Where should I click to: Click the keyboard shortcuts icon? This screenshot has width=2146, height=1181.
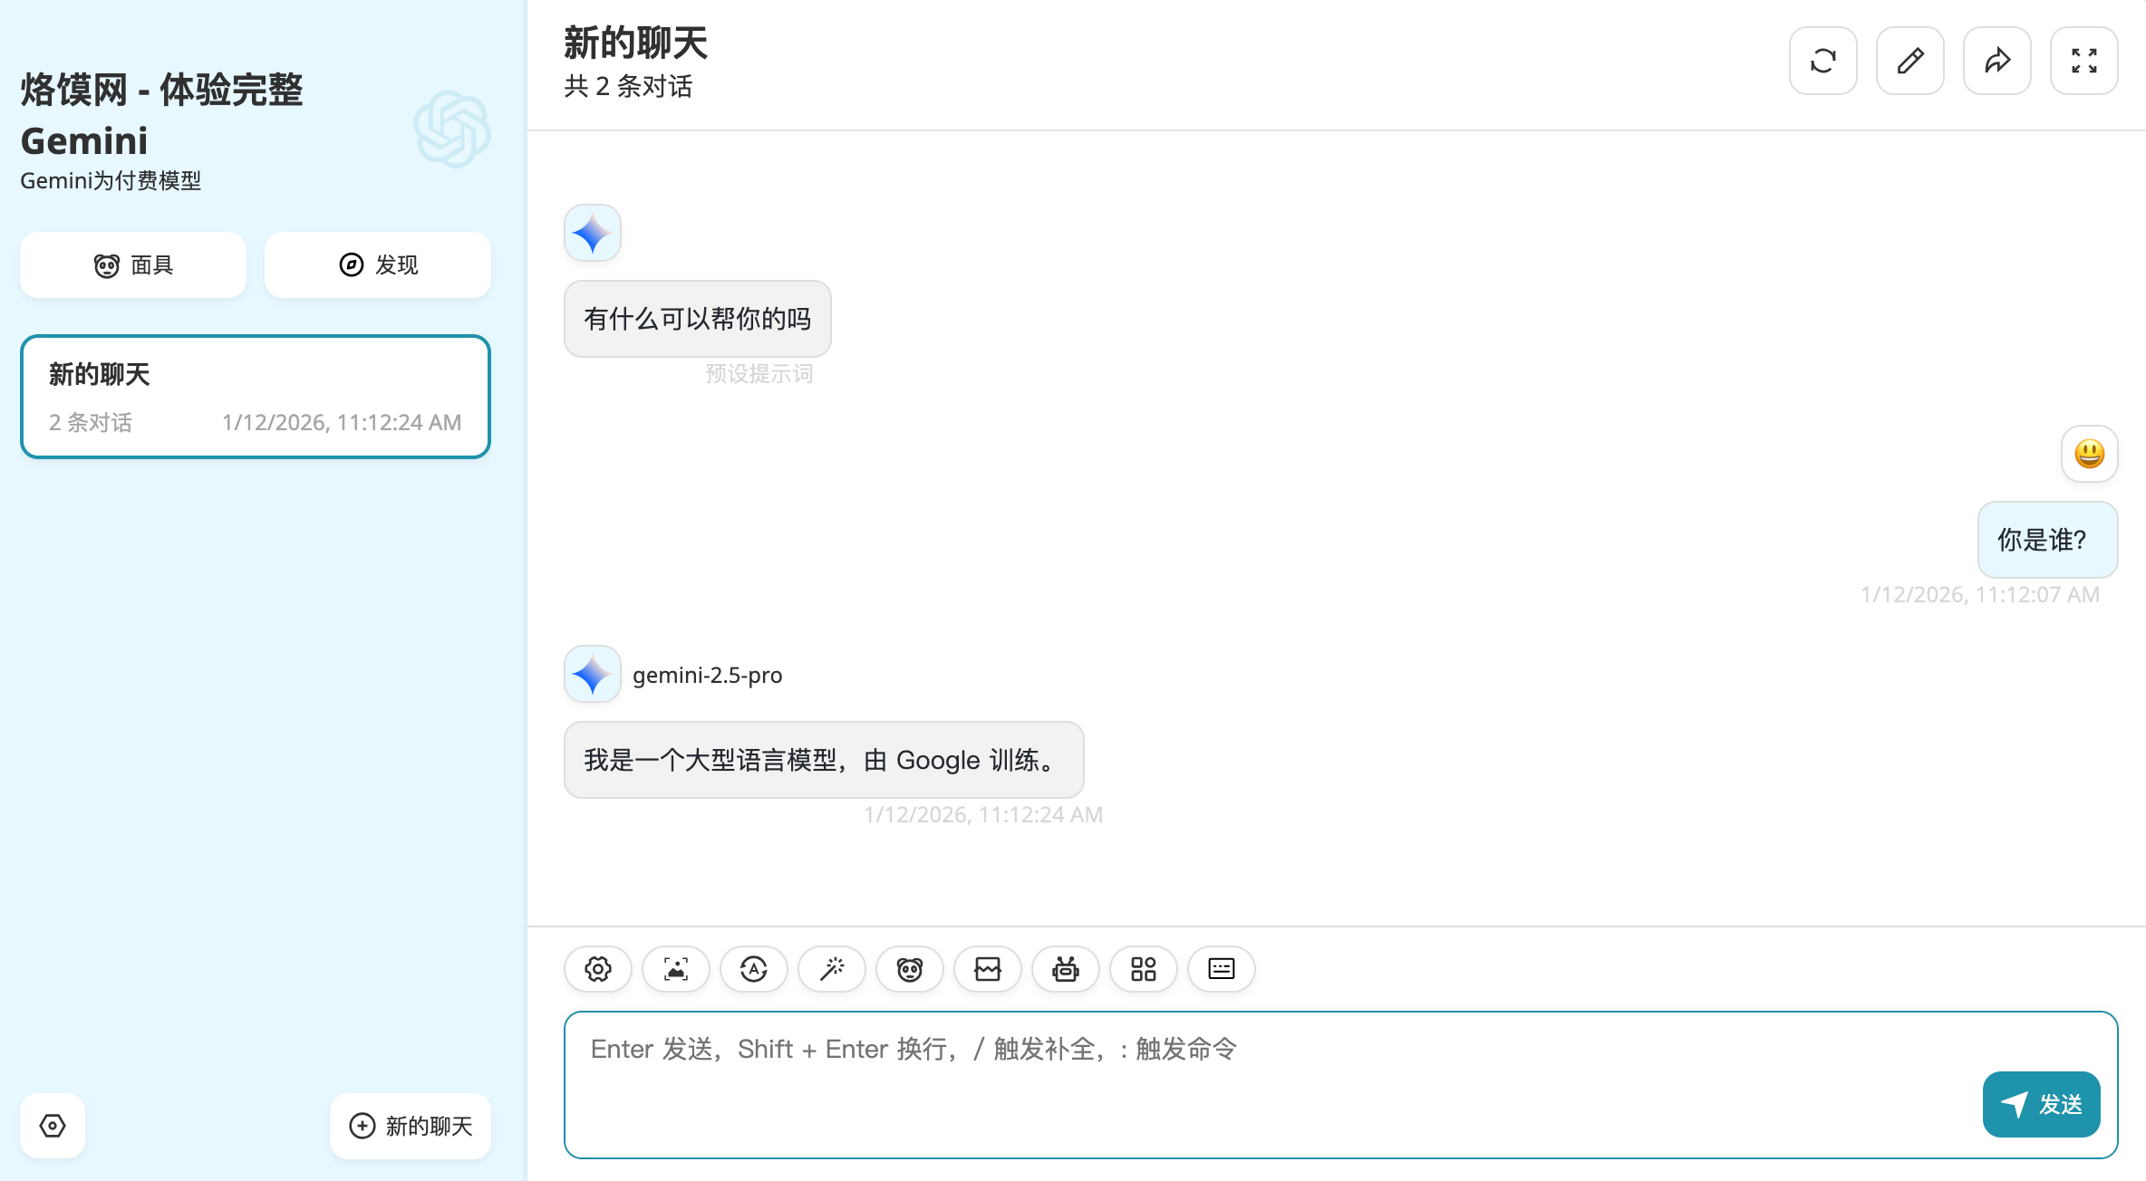tap(1221, 969)
